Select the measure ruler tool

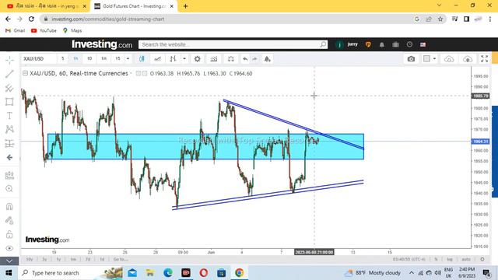9,175
